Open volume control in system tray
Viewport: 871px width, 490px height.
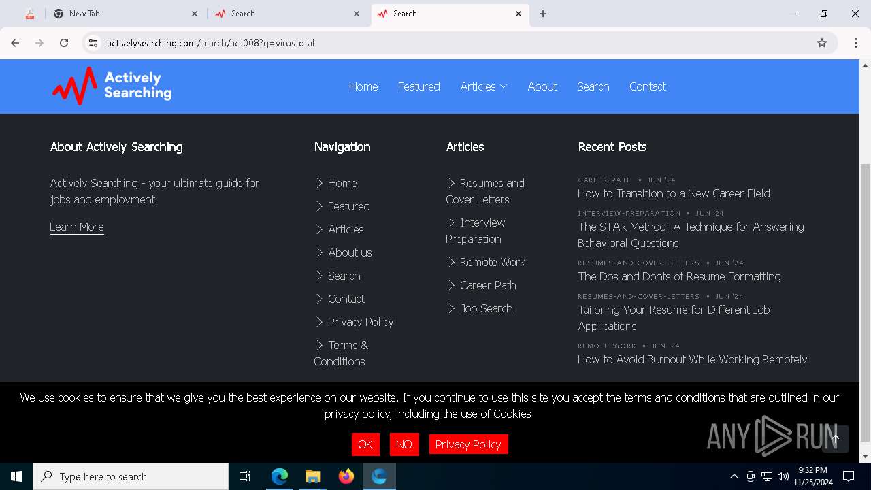tap(783, 476)
